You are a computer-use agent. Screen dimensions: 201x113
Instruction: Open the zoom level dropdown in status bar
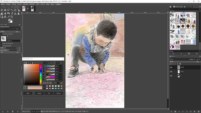tap(38, 111)
